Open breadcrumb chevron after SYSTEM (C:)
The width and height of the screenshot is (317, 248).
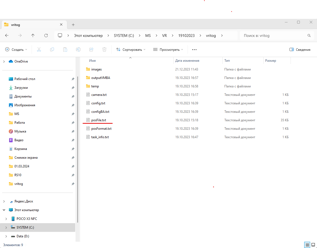coord(140,36)
